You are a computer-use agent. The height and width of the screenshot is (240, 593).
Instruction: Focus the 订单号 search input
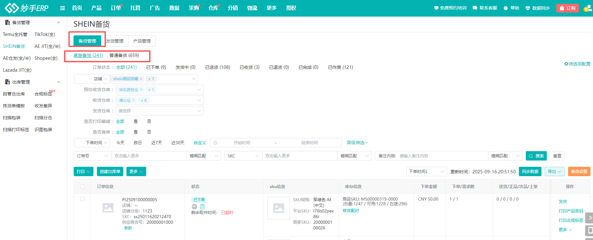(x=149, y=156)
